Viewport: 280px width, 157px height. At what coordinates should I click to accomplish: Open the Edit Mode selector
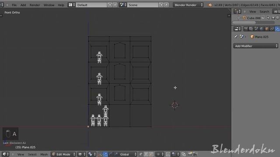63,154
